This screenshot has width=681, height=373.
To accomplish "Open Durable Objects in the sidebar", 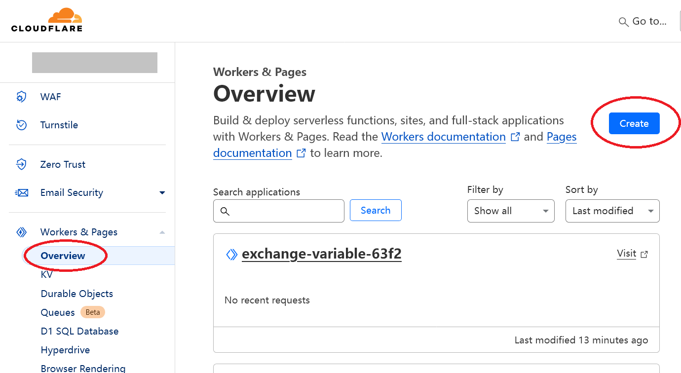I will [x=77, y=294].
